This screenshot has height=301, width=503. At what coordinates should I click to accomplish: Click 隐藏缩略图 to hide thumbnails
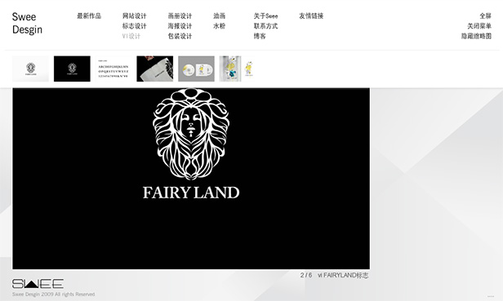476,36
